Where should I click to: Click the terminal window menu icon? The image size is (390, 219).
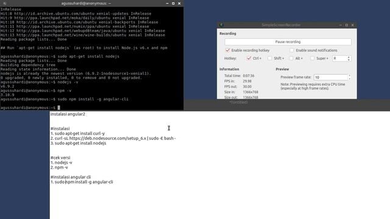(5, 3)
